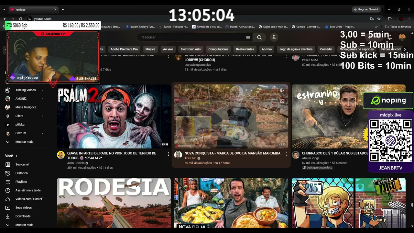414x233 pixels.
Task: Show the next category chips with the arrow
Action: (404, 49)
